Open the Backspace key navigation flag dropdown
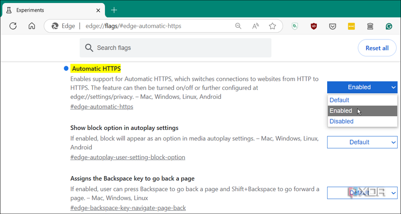Image resolution: width=401 pixels, height=214 pixels. pos(362,193)
